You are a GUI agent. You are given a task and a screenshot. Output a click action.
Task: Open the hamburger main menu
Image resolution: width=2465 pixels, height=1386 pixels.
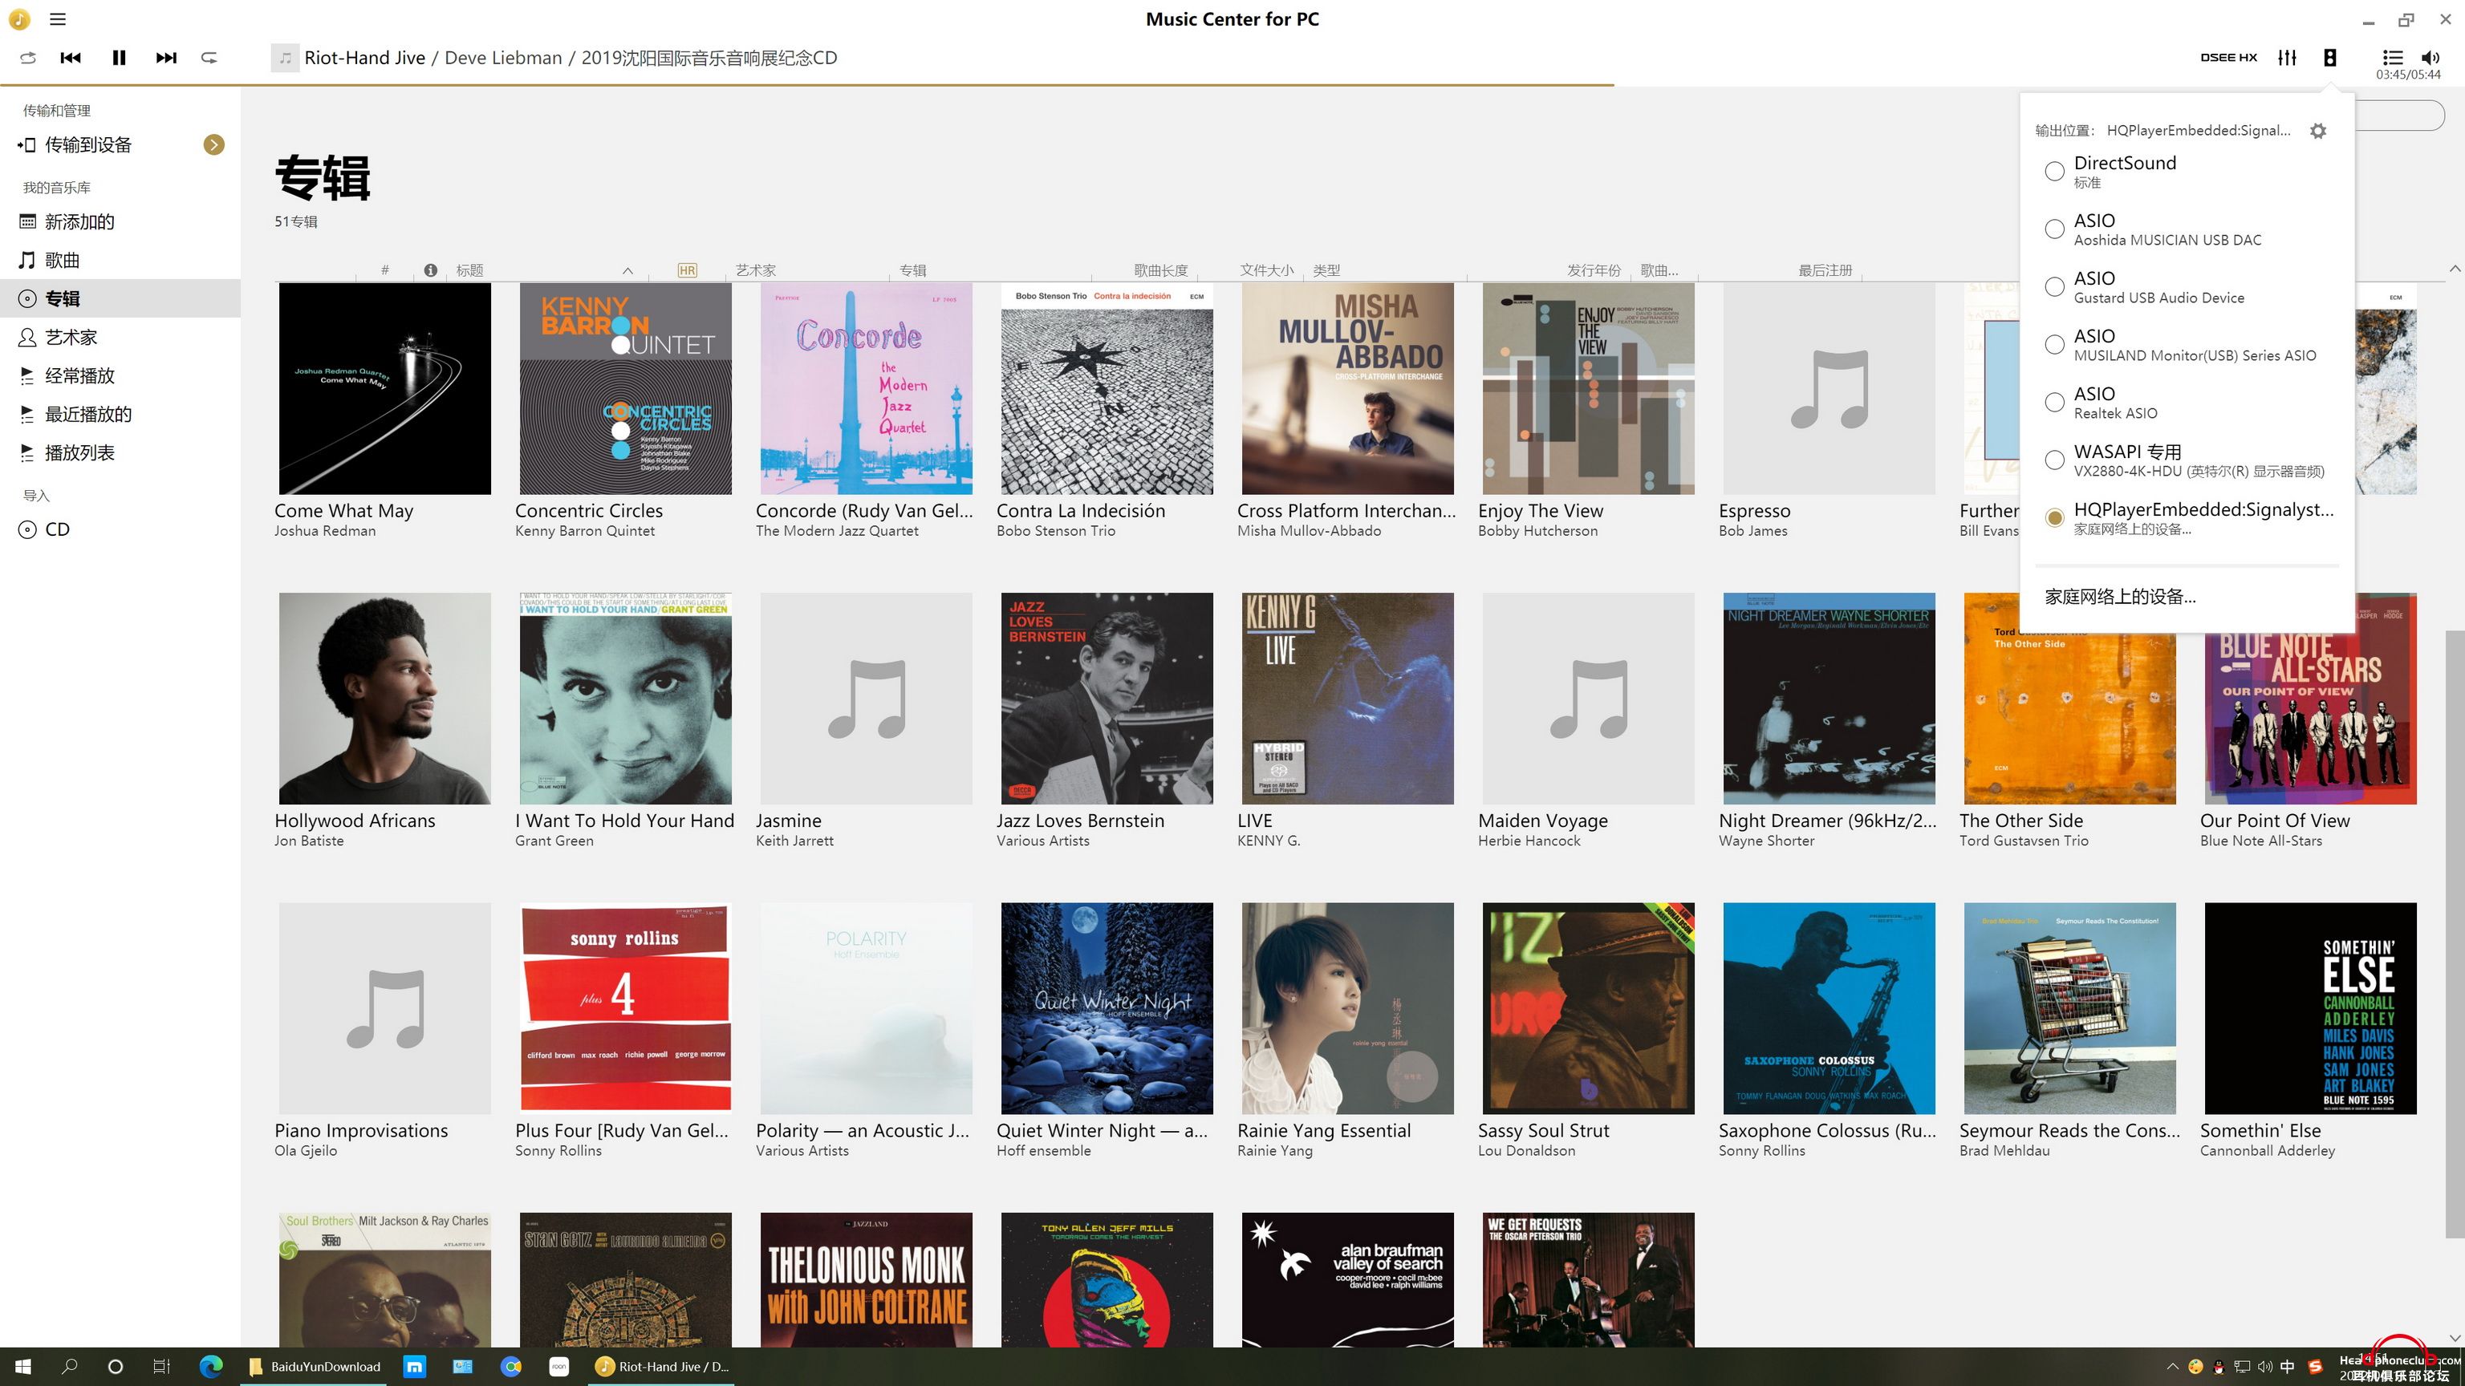[x=58, y=19]
